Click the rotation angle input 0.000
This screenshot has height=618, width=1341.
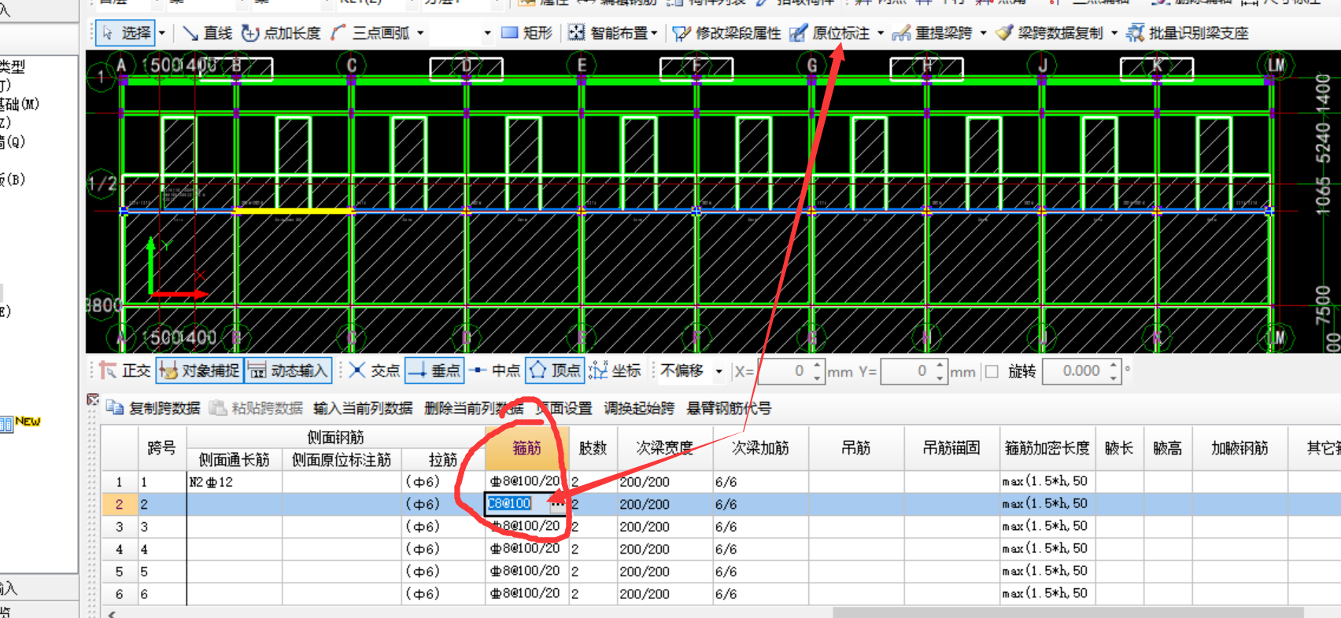tap(1075, 371)
